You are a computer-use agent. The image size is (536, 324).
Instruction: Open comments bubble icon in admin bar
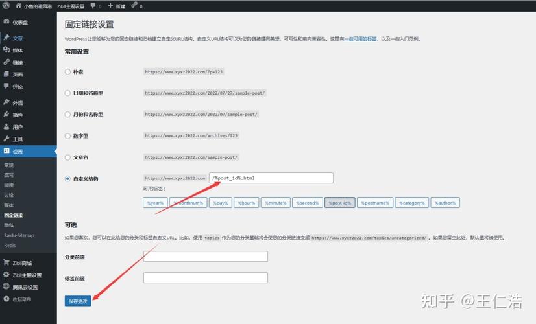[93, 5]
